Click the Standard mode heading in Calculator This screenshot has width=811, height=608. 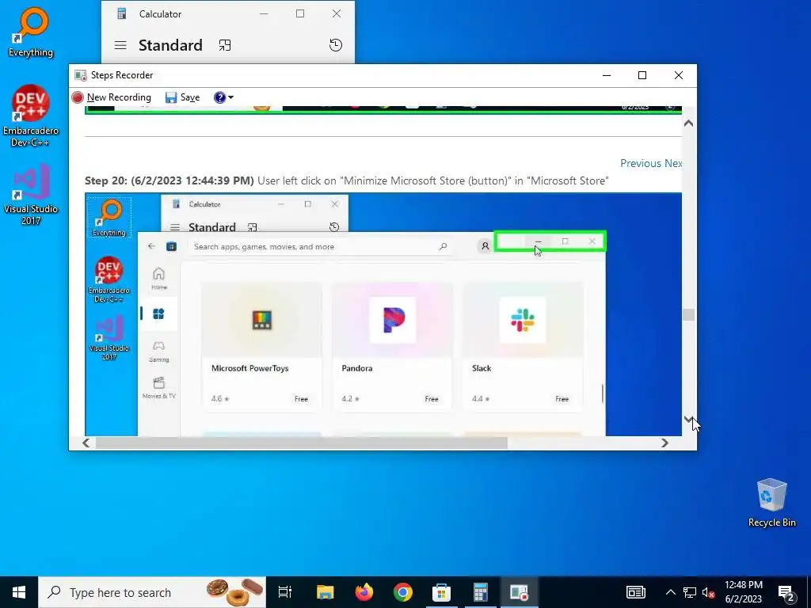tap(170, 45)
